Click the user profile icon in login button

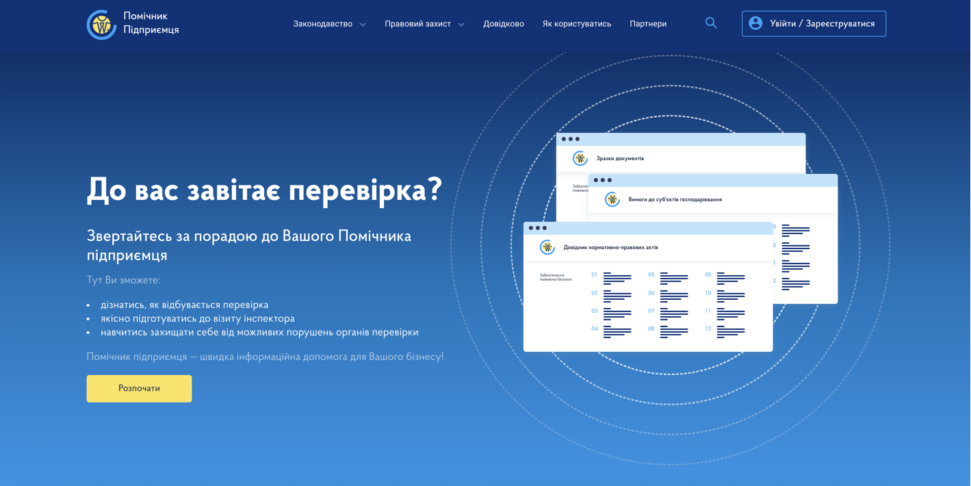(x=755, y=23)
